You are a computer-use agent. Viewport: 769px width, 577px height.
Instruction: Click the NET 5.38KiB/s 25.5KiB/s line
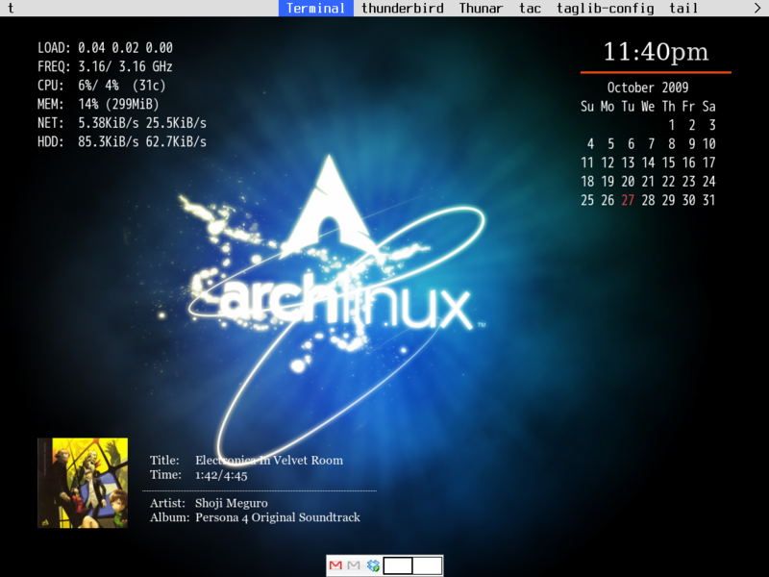click(x=122, y=123)
